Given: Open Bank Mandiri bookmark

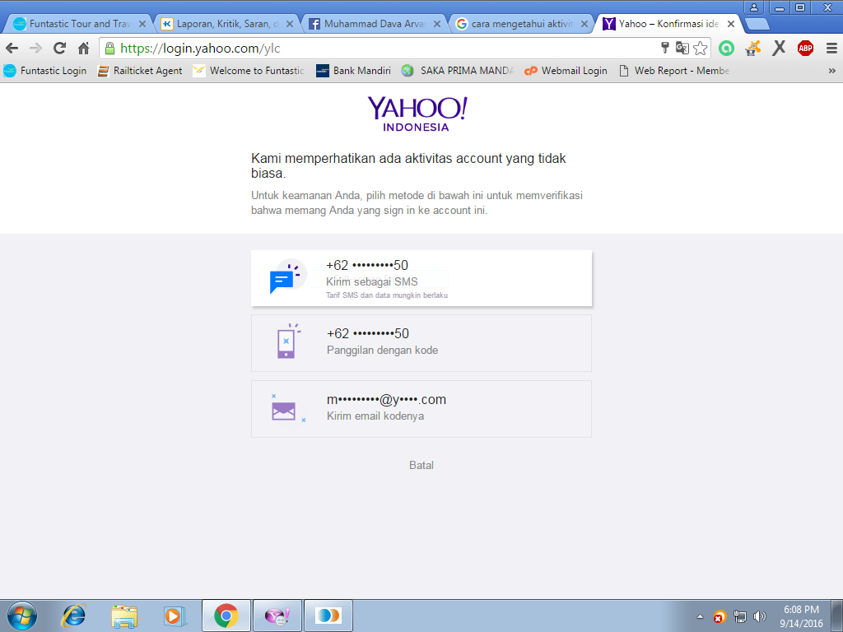Looking at the screenshot, I should (x=354, y=71).
